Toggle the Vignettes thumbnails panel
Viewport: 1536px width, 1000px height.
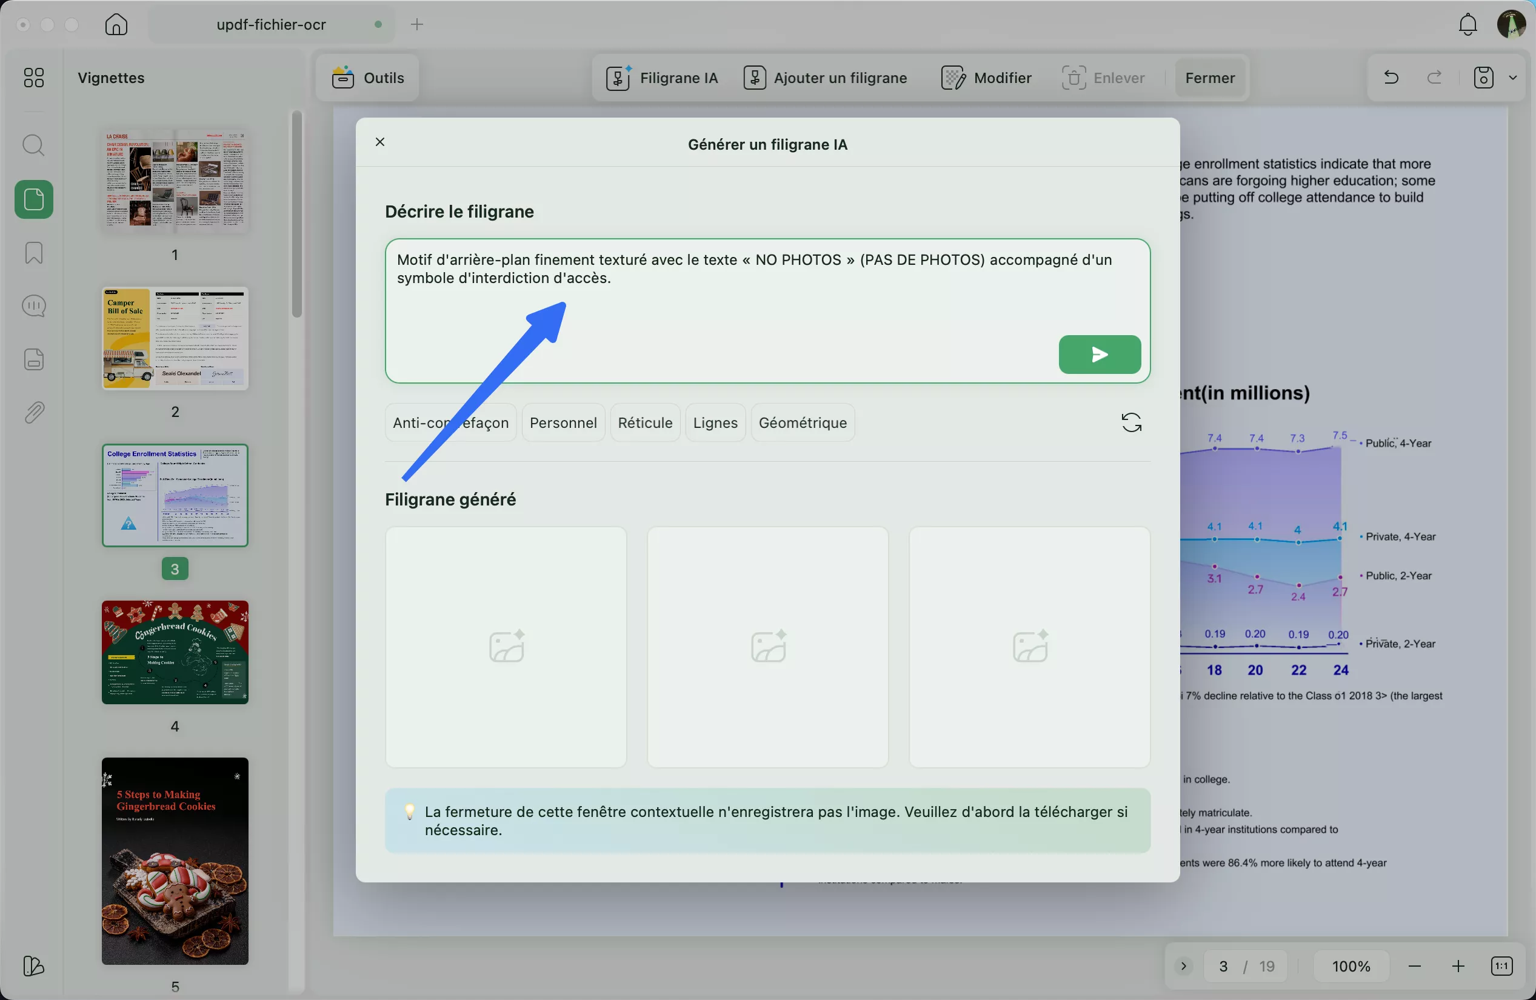coord(33,199)
